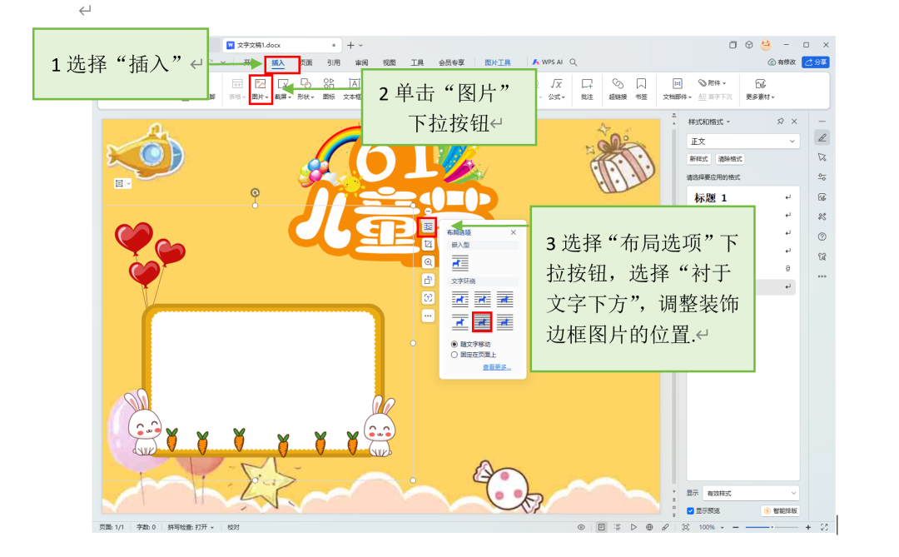Open the 正文 style dropdown
Image resolution: width=899 pixels, height=557 pixels.
[x=743, y=141]
